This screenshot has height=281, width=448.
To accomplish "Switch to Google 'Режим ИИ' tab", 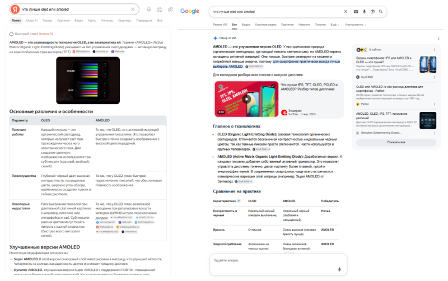I will tap(220, 25).
